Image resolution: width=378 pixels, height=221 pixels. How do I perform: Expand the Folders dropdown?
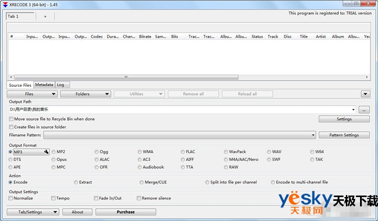86,94
